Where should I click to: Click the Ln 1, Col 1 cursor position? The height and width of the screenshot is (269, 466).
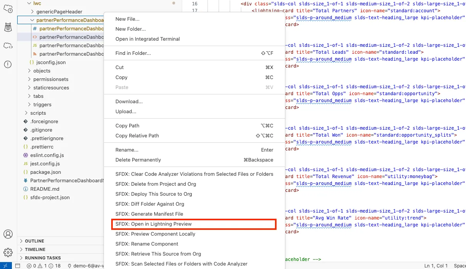[x=434, y=266]
